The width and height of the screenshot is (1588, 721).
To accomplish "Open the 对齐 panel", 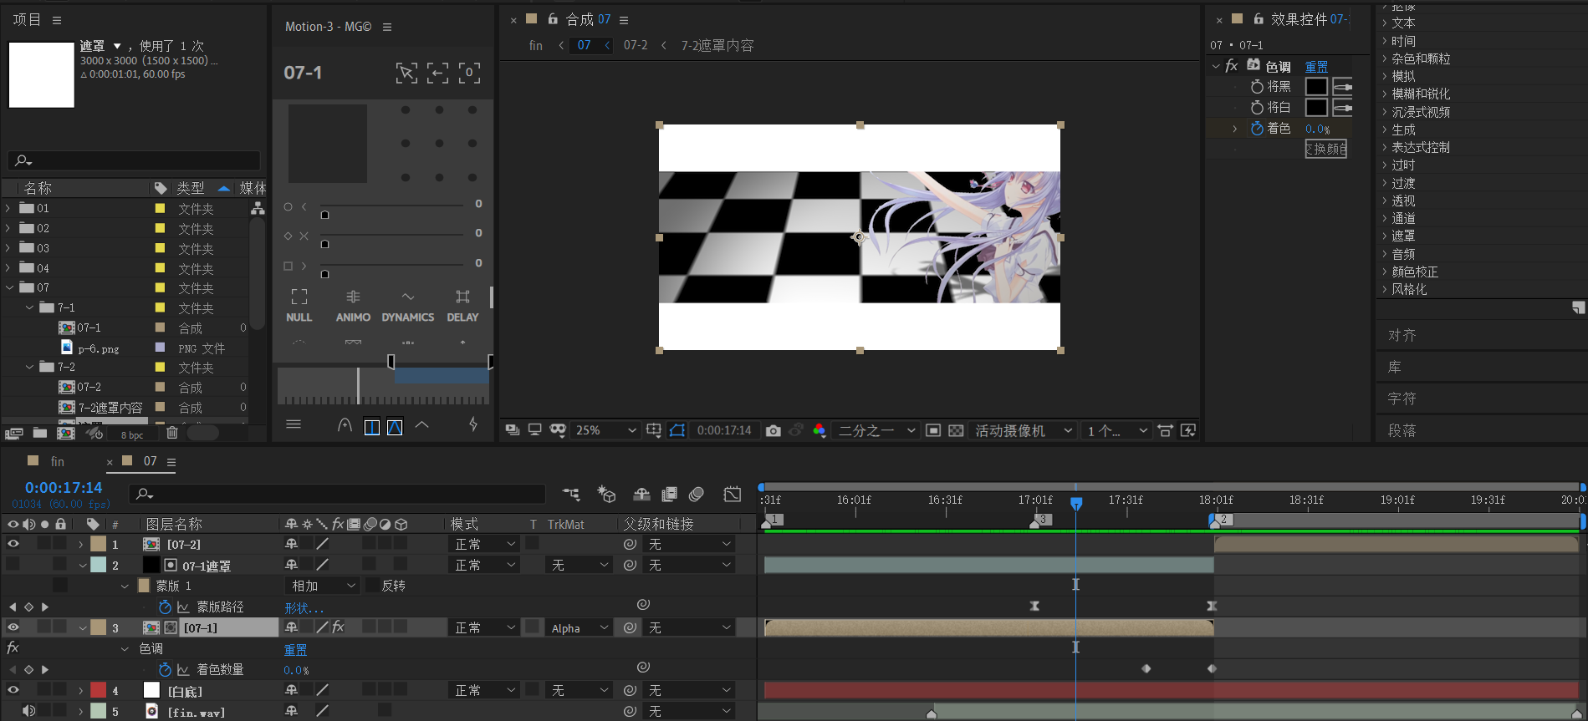I will tap(1402, 335).
